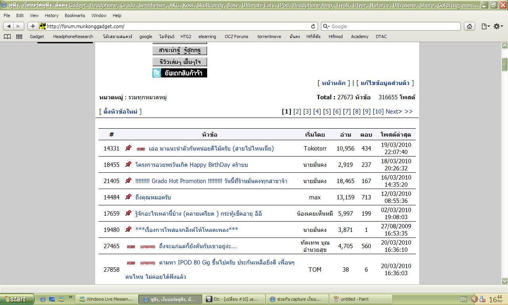
Task: Click the หน้าหลัก home link
Action: [x=334, y=83]
